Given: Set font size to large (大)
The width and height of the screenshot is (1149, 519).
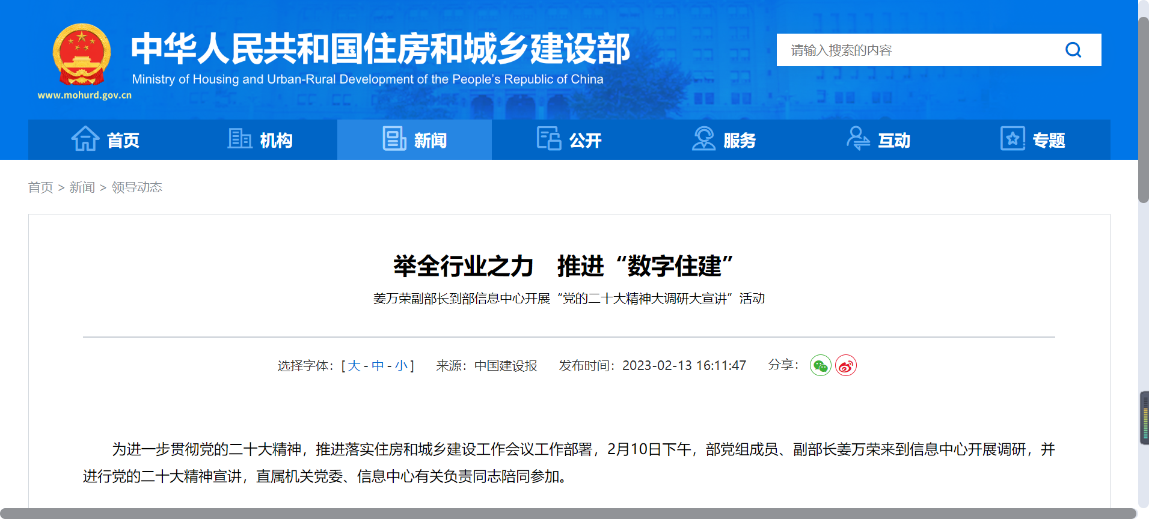Looking at the screenshot, I should pyautogui.click(x=354, y=366).
